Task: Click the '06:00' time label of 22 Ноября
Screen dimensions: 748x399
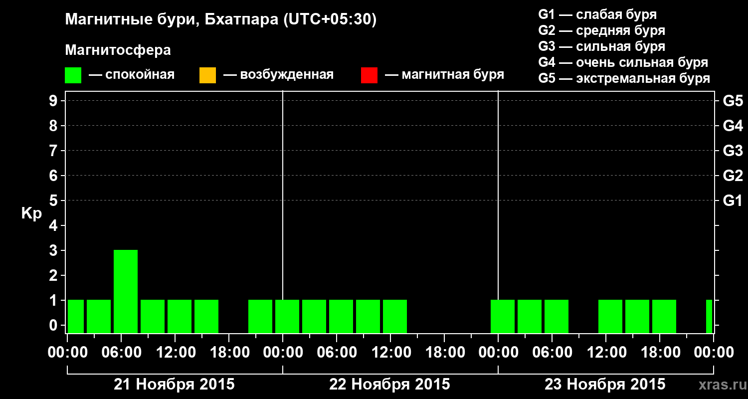Action: point(337,353)
